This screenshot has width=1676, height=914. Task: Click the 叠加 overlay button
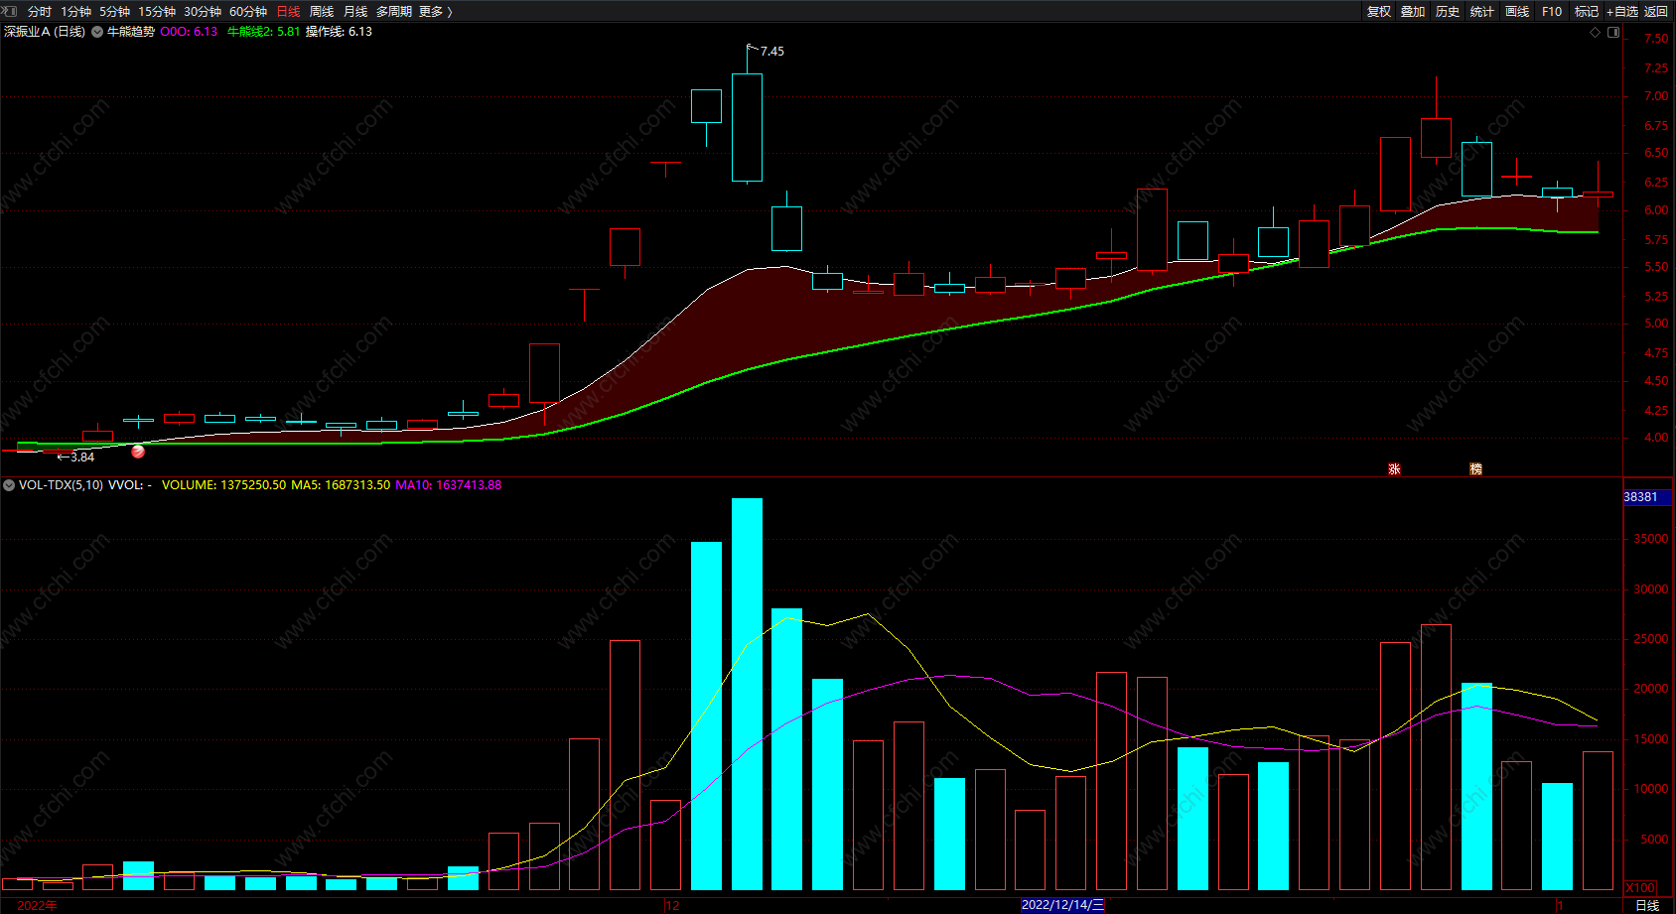point(1413,11)
